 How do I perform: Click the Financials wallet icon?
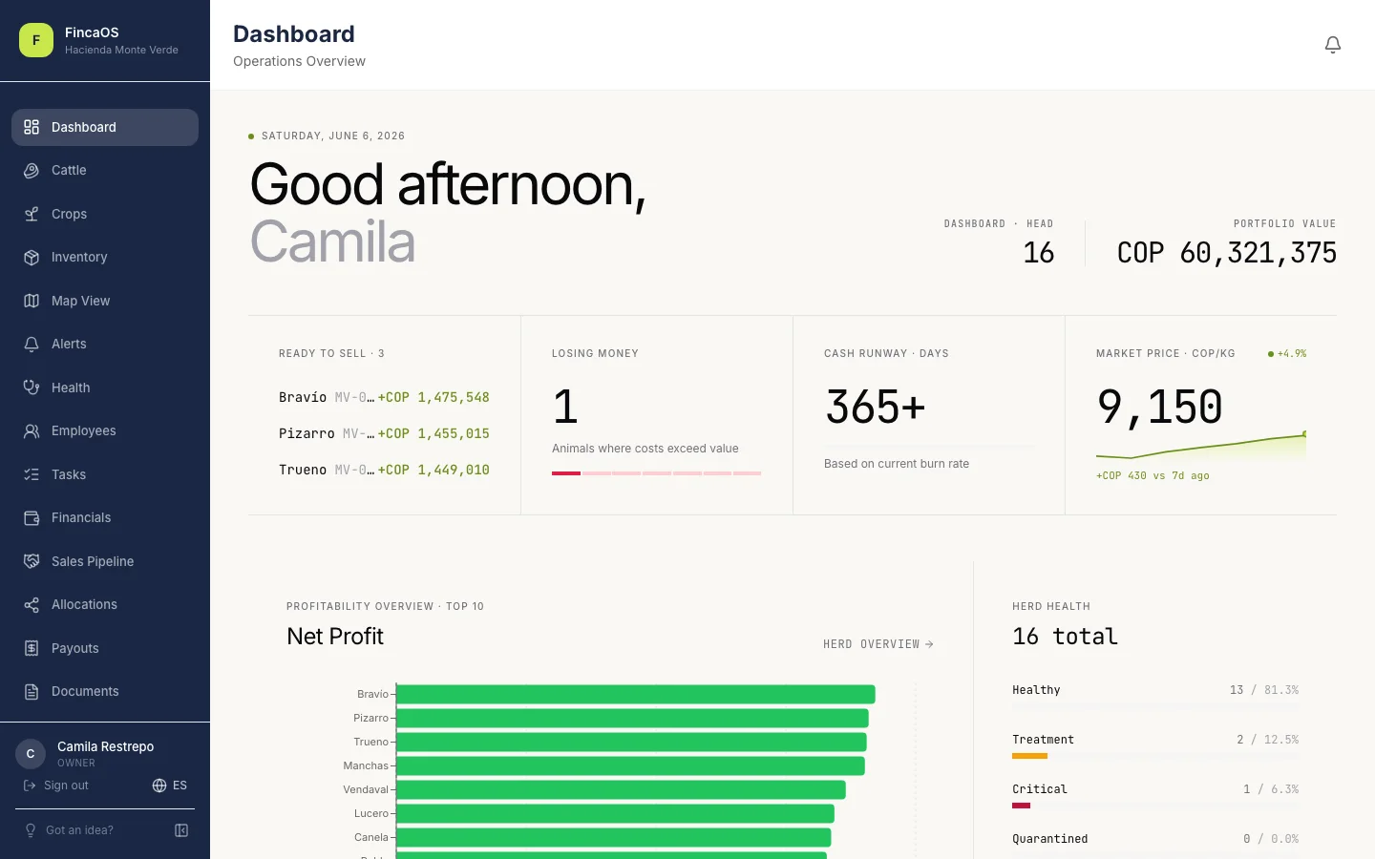tap(32, 517)
